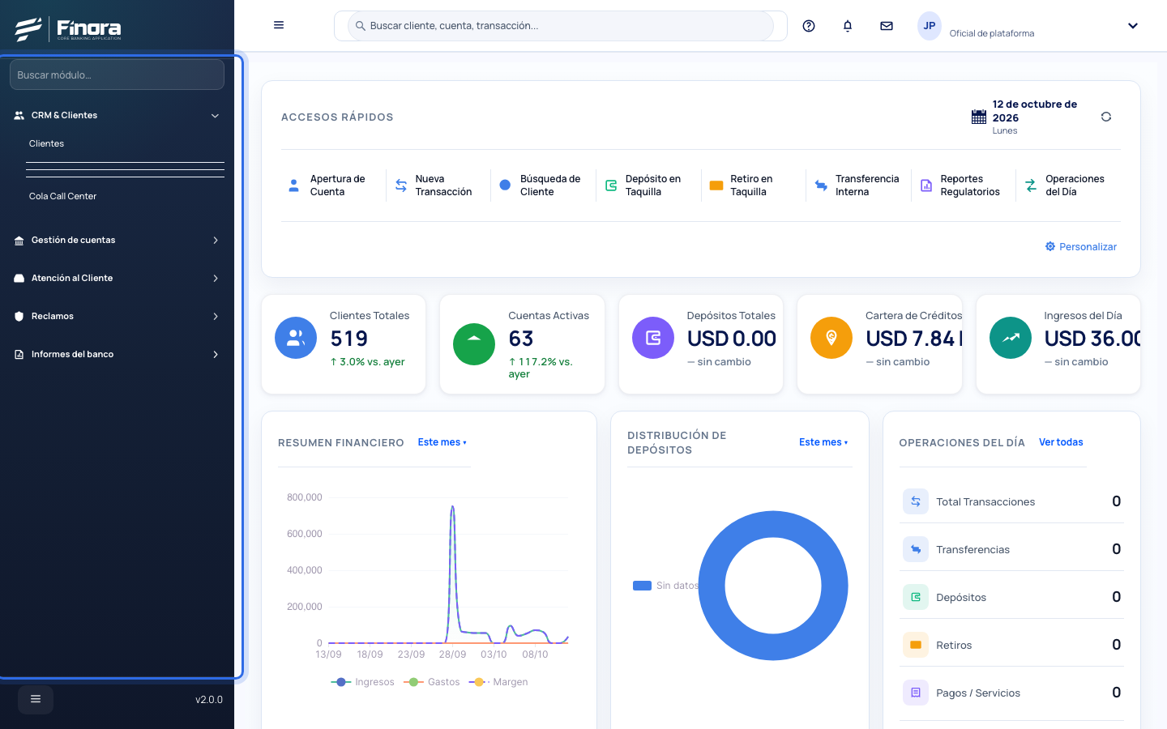This screenshot has height=729, width=1167.
Task: Open the user profile dropdown arrow
Action: coord(1133,26)
